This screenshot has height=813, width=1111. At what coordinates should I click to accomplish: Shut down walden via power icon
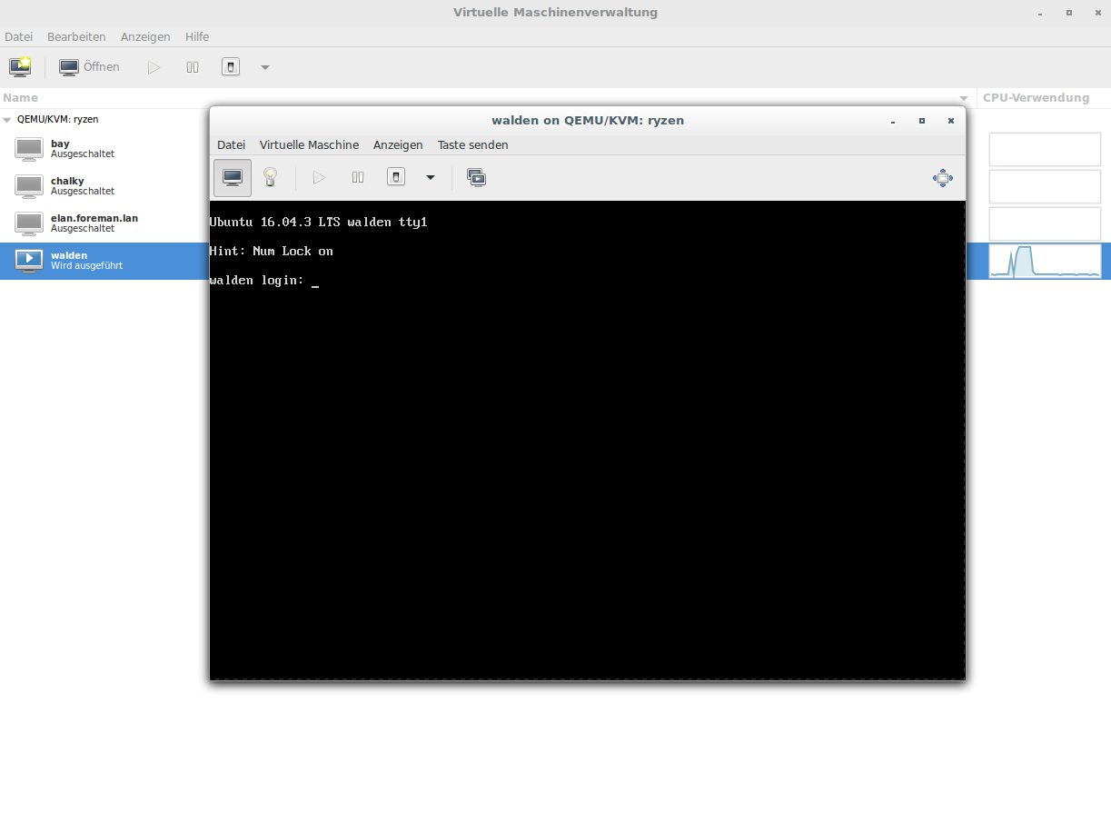pyautogui.click(x=396, y=178)
